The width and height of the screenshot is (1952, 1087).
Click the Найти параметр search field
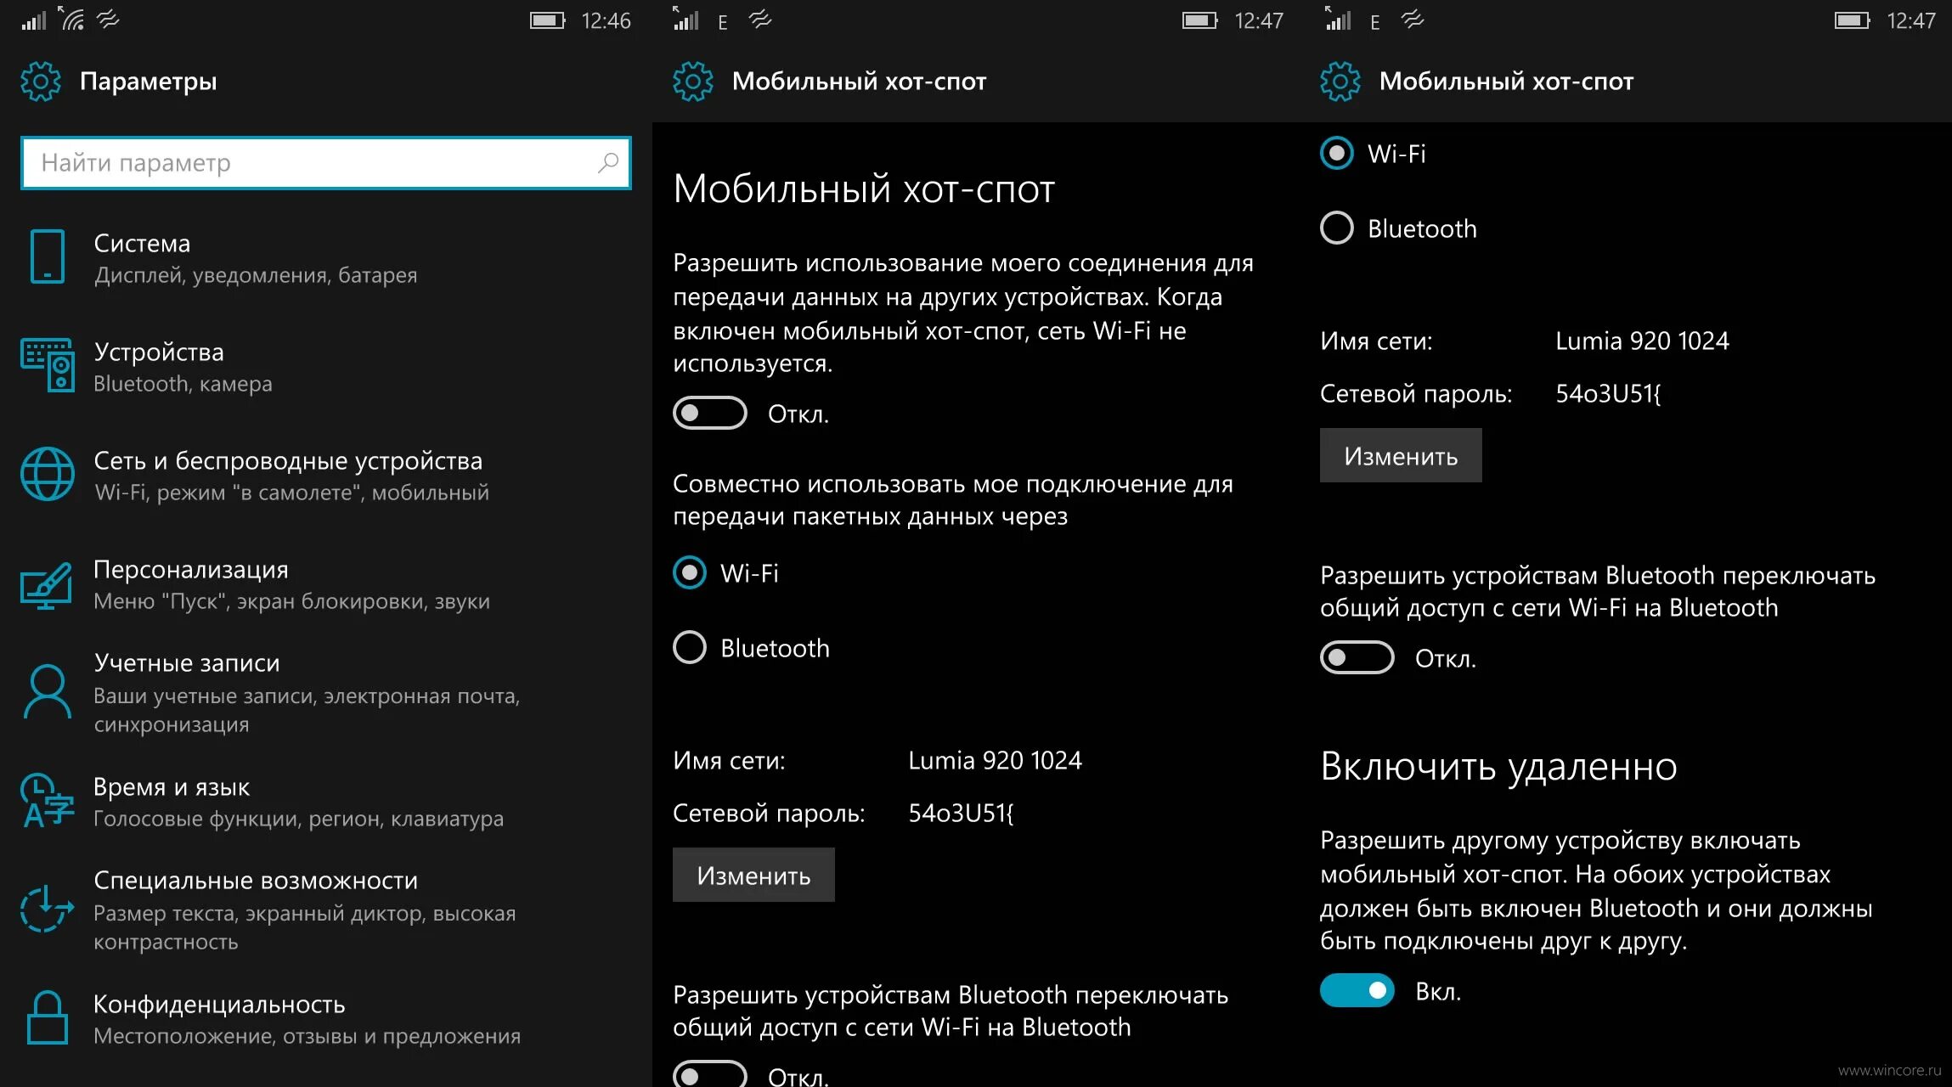point(324,163)
